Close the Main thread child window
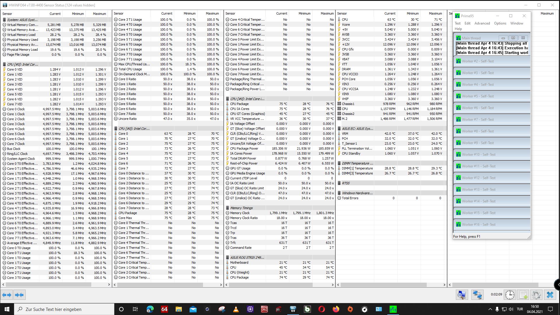 pyautogui.click(x=523, y=38)
